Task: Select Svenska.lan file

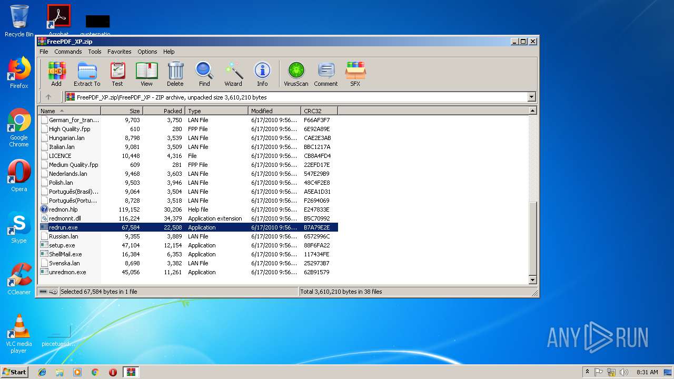Action: (188, 263)
